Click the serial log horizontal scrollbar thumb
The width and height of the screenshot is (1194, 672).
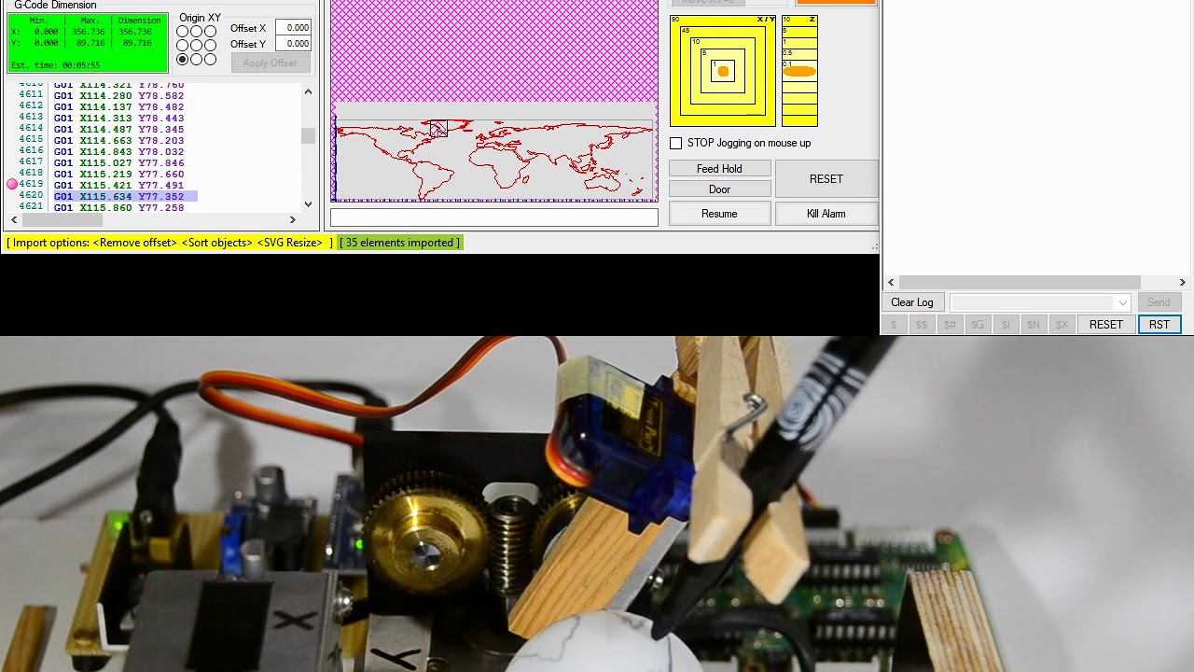pyautogui.click(x=1020, y=283)
